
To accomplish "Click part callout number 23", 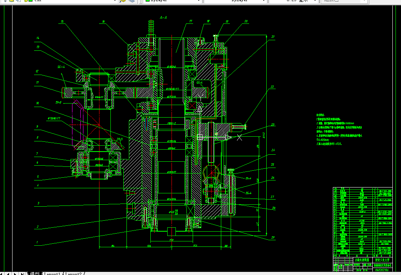I will 273,125.
